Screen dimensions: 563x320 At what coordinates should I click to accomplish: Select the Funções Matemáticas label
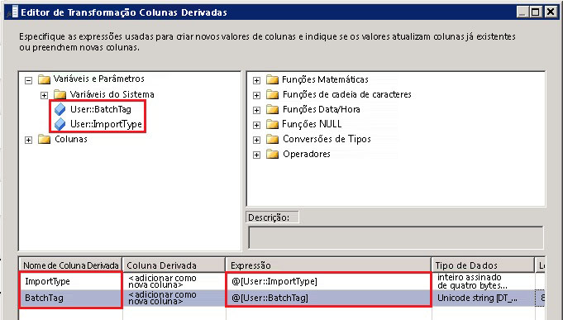pos(325,79)
